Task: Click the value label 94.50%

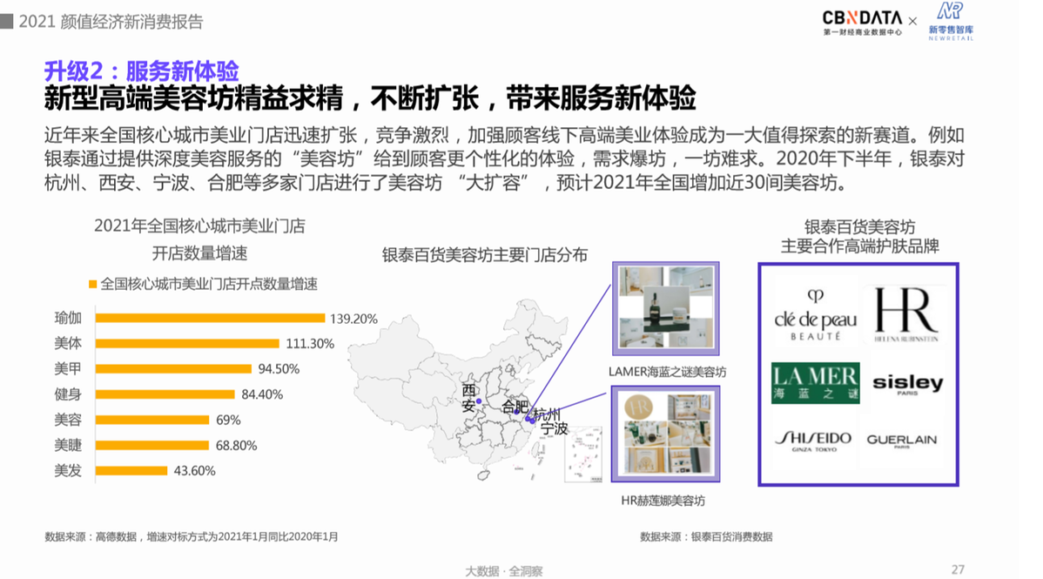Action: 279,369
